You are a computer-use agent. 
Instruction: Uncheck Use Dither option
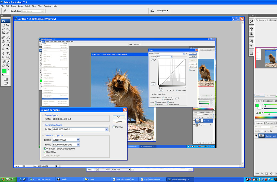45,152
